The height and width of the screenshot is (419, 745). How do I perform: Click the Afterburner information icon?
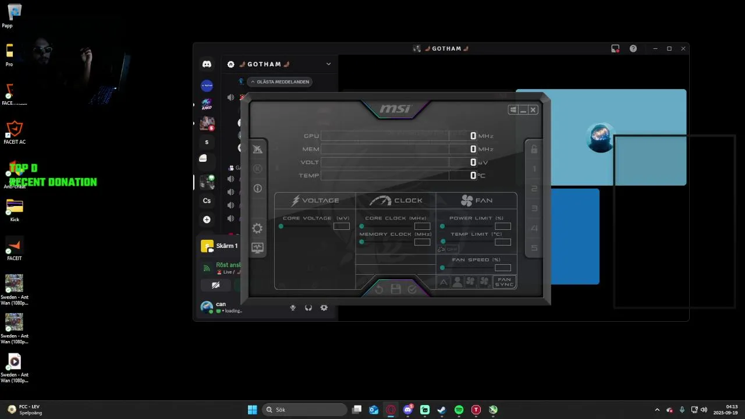point(257,188)
